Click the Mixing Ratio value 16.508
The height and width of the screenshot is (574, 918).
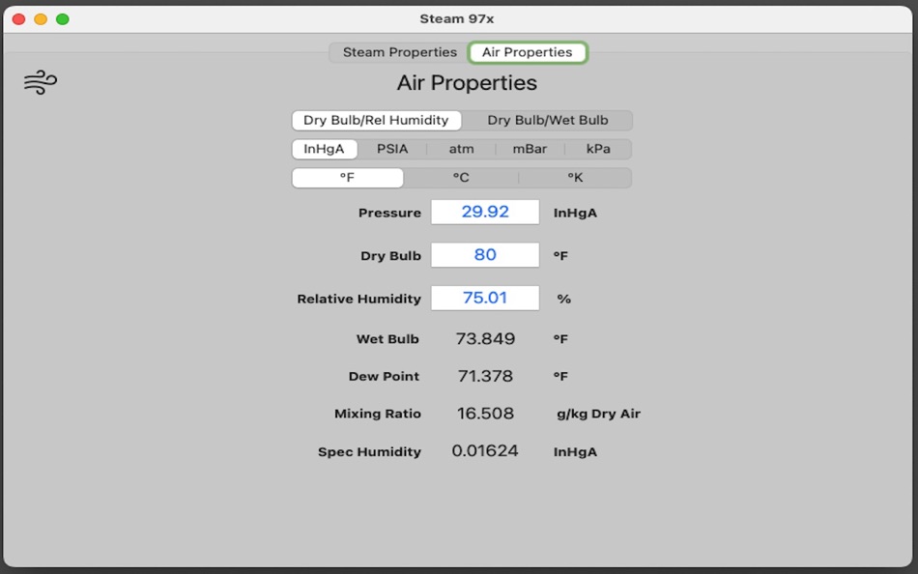pos(485,414)
